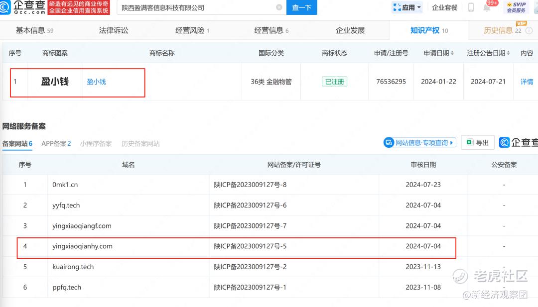
Task: Open 企业套餐 link
Action: tap(444, 7)
